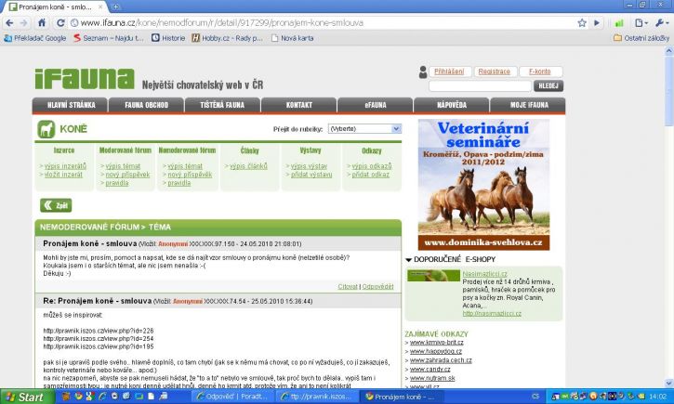Open the Nasimazlicci.cz shop link
This screenshot has width=674, height=404.
(x=485, y=274)
